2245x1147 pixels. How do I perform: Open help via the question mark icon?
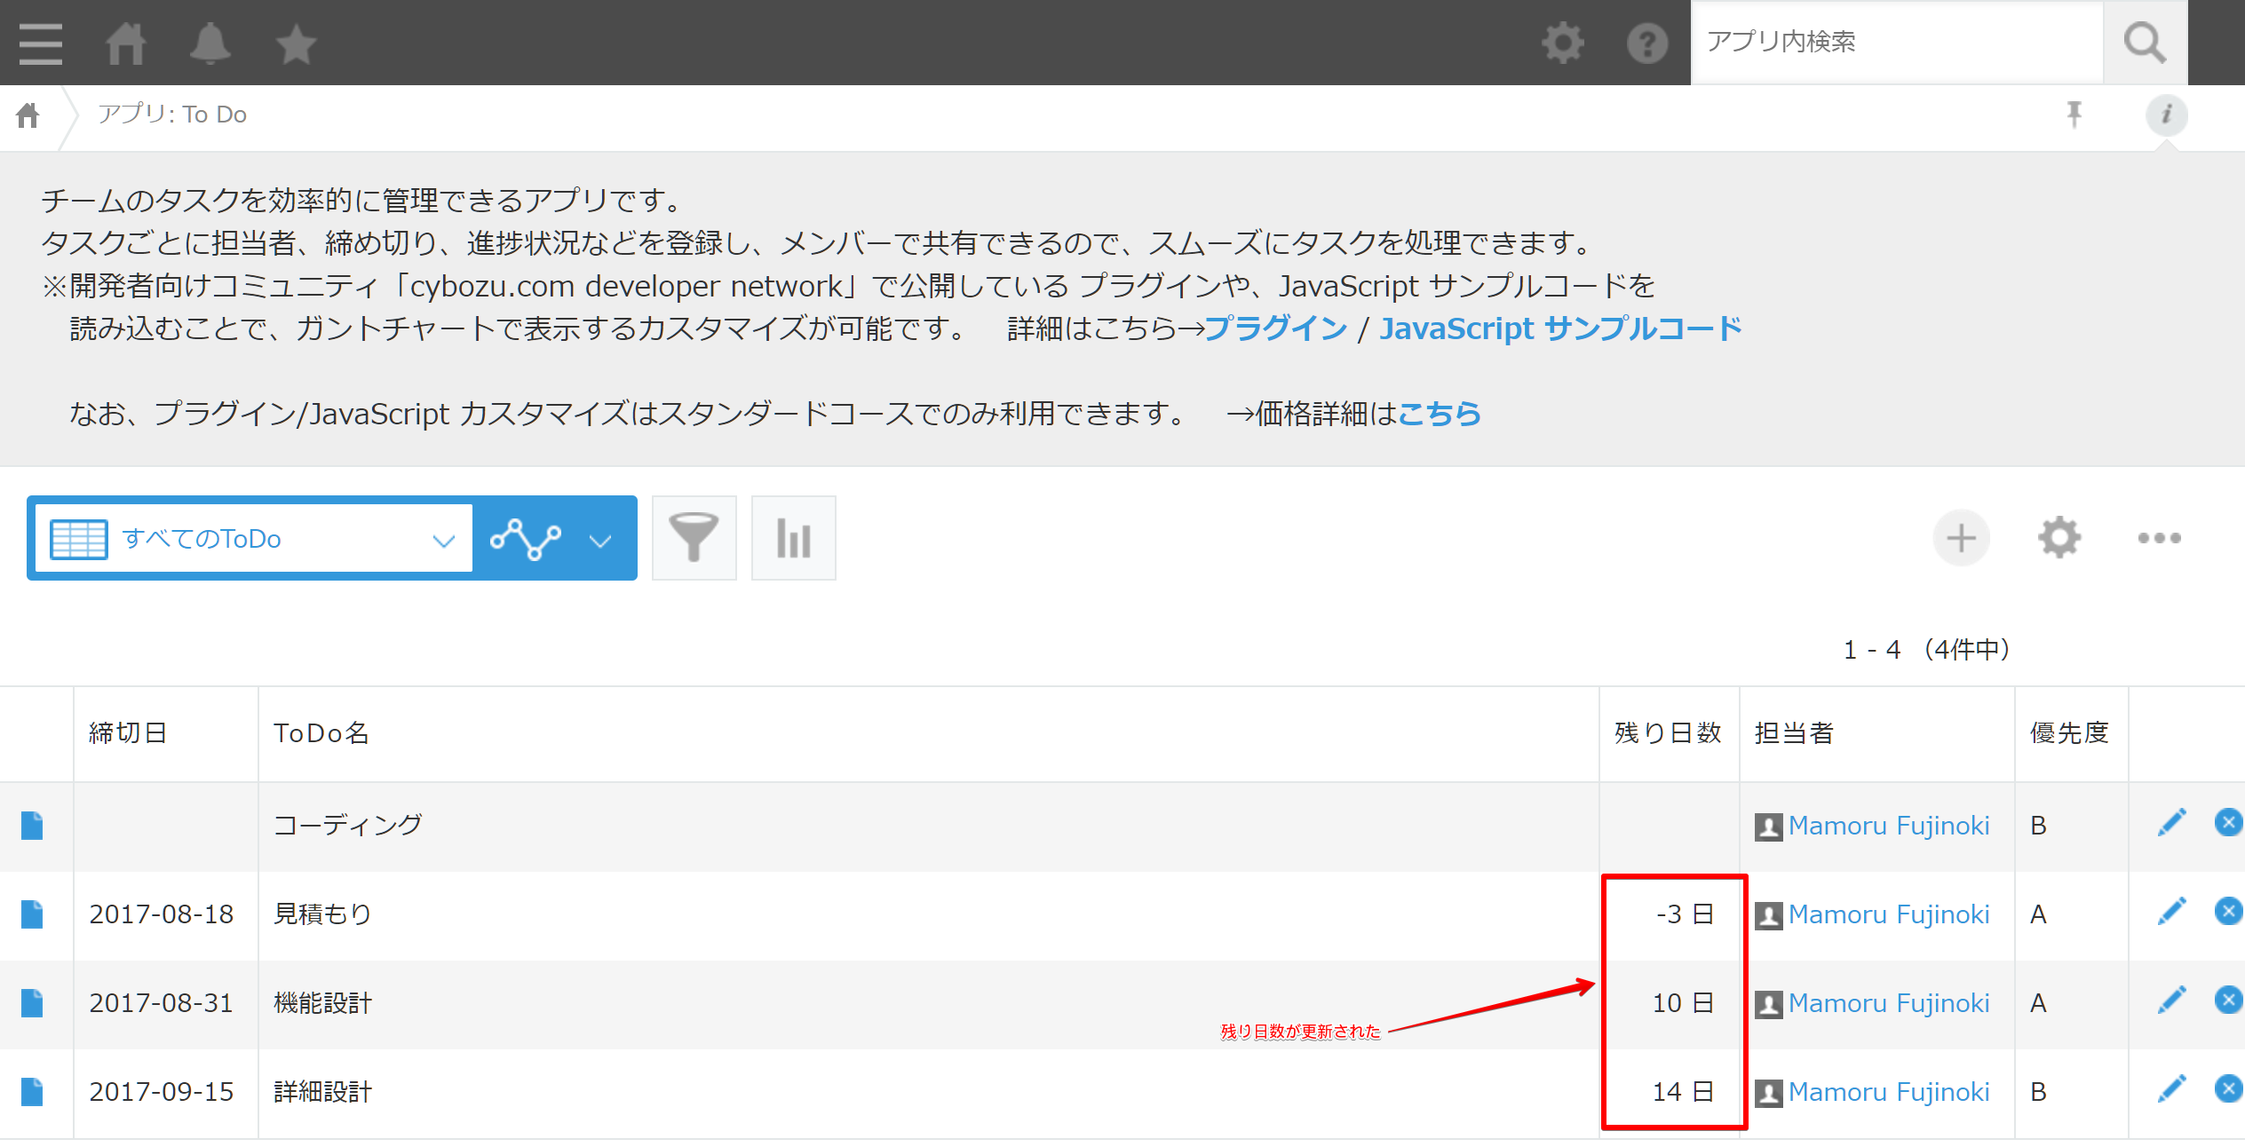click(x=1648, y=42)
